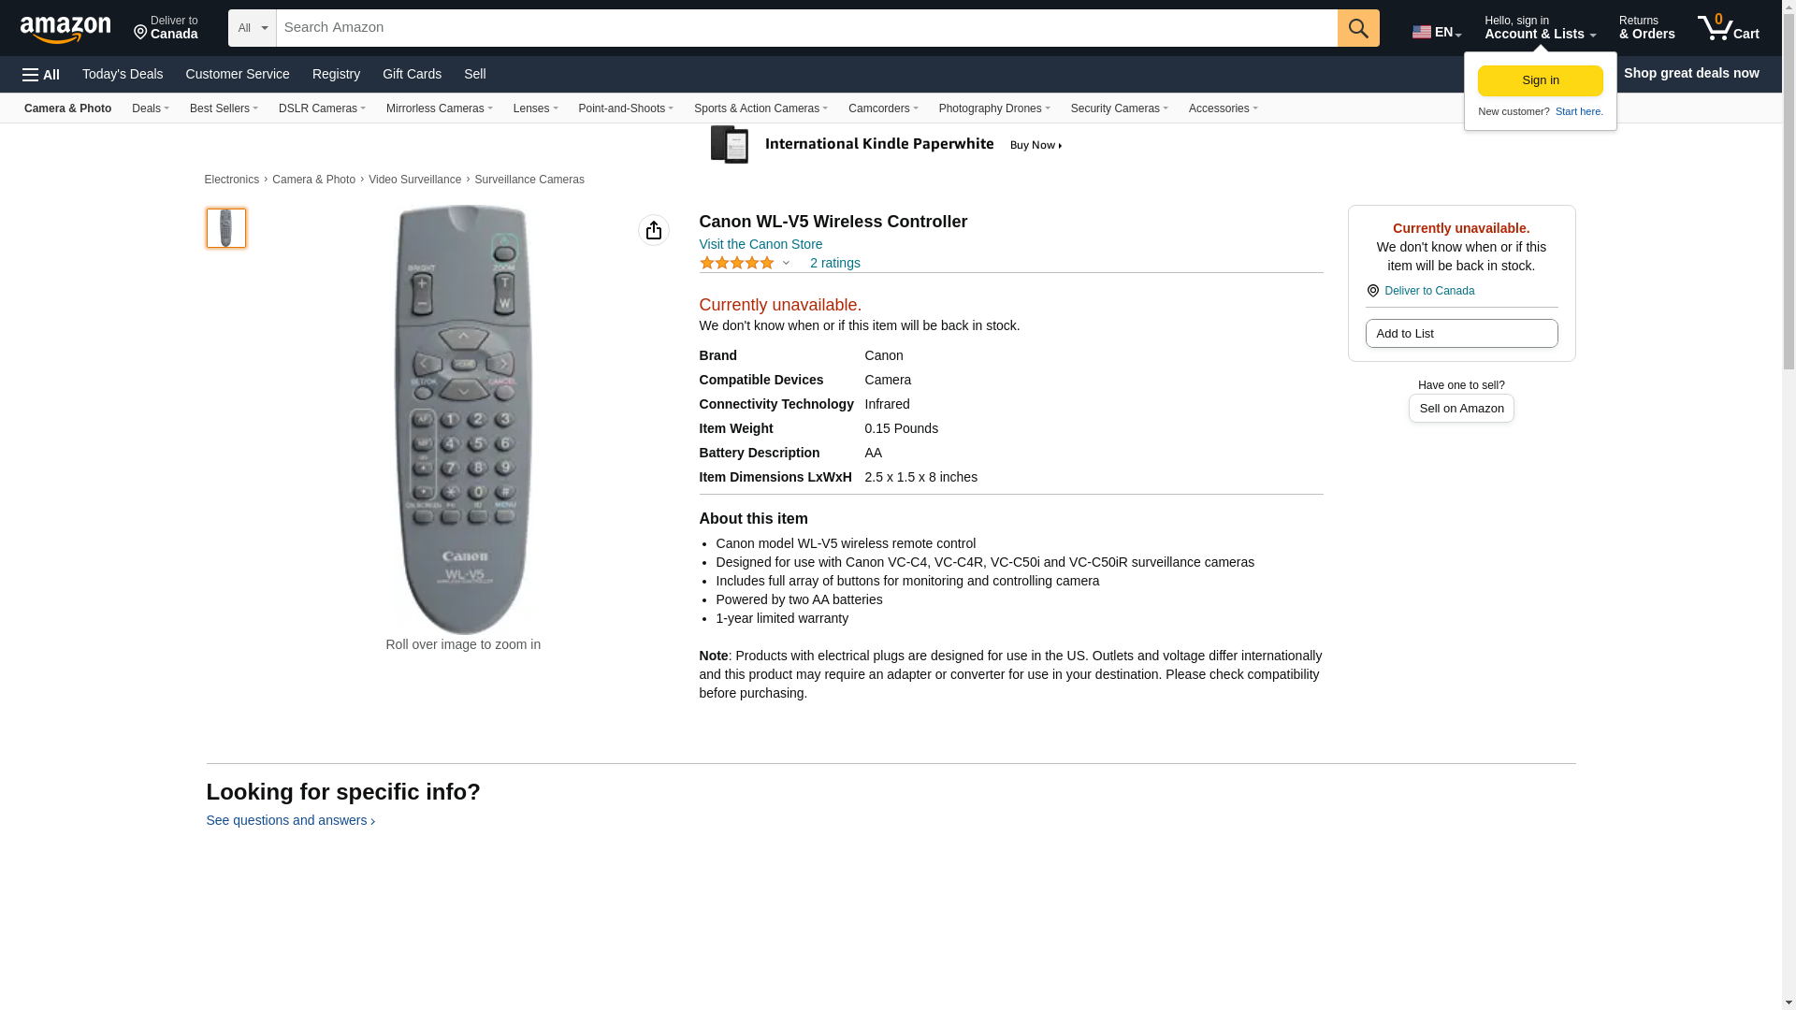
Task: Expand Add to List dropdown button
Action: (x=1460, y=334)
